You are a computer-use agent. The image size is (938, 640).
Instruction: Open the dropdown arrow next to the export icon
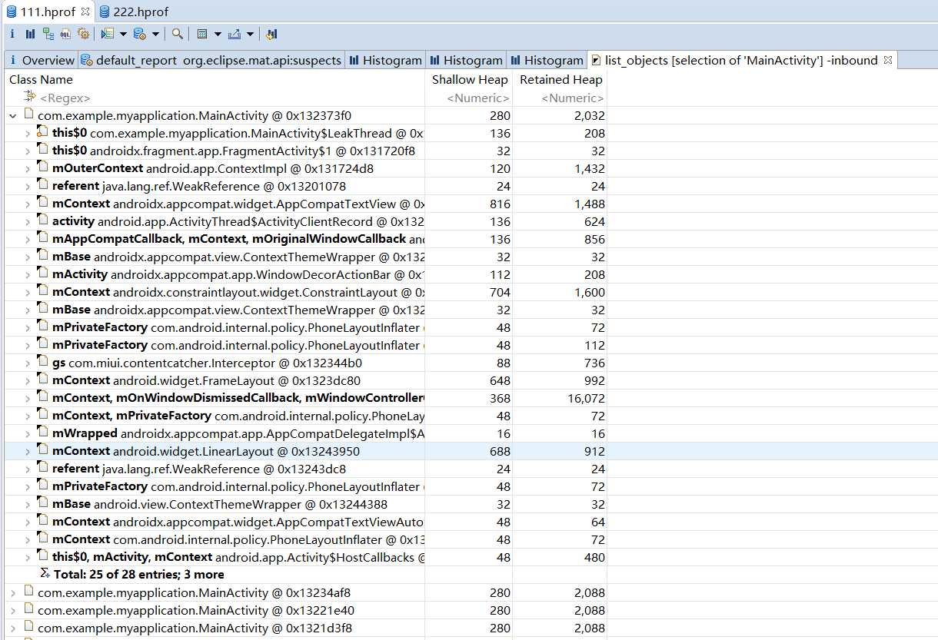click(x=250, y=34)
